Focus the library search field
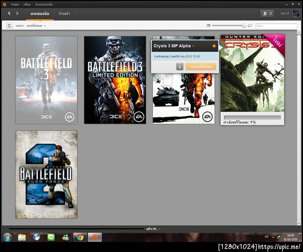303x252 pixels. pyautogui.click(x=276, y=26)
